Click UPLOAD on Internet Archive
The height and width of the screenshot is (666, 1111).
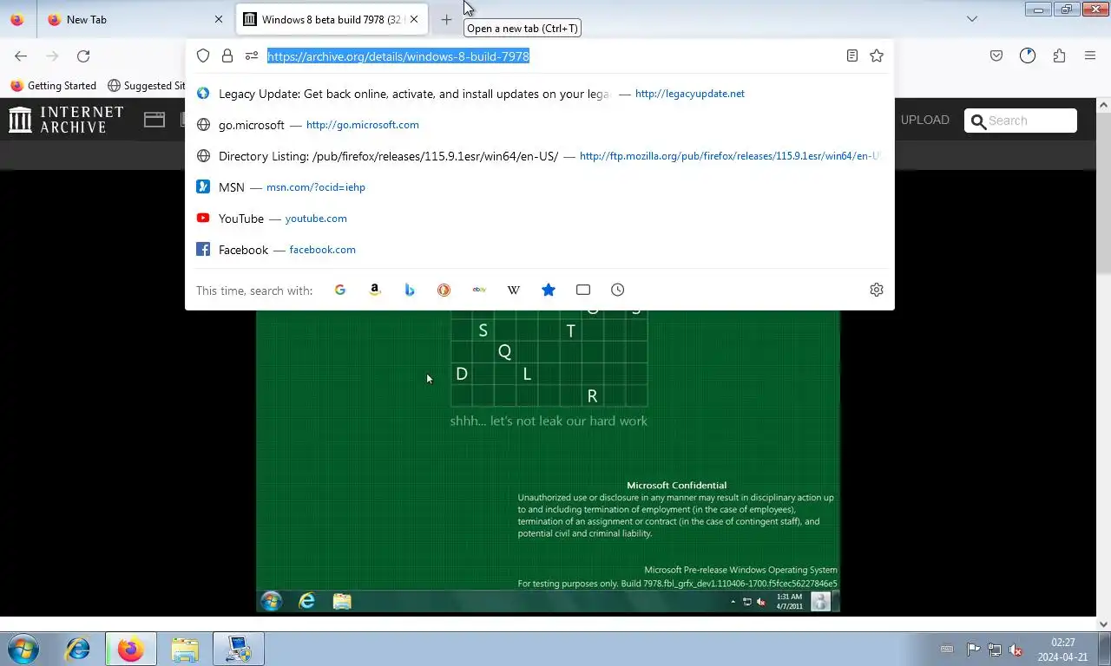925,120
